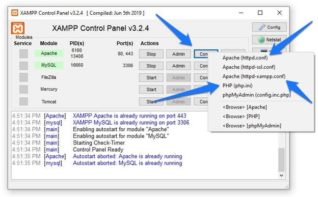
Task: Toggle the Mercury service checkbox
Action: click(23, 89)
